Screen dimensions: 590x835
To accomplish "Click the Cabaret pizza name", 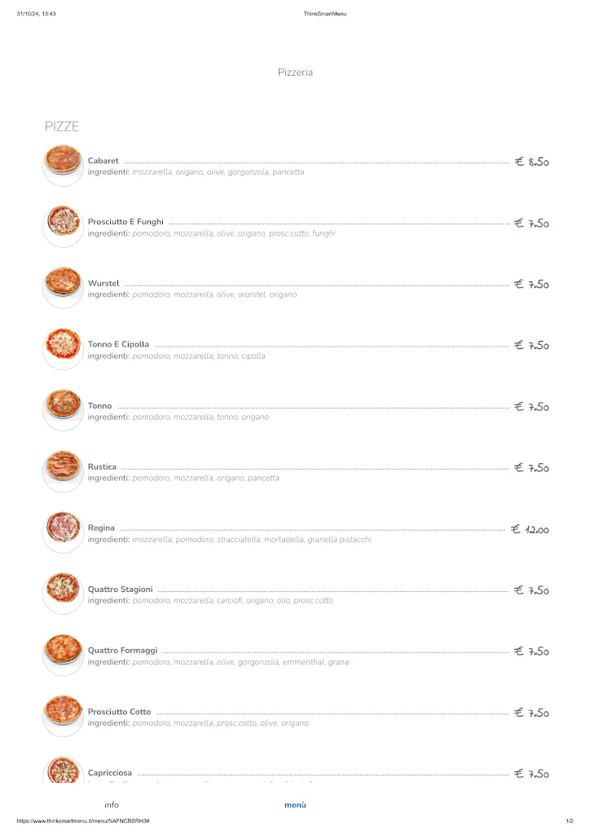I will click(103, 161).
